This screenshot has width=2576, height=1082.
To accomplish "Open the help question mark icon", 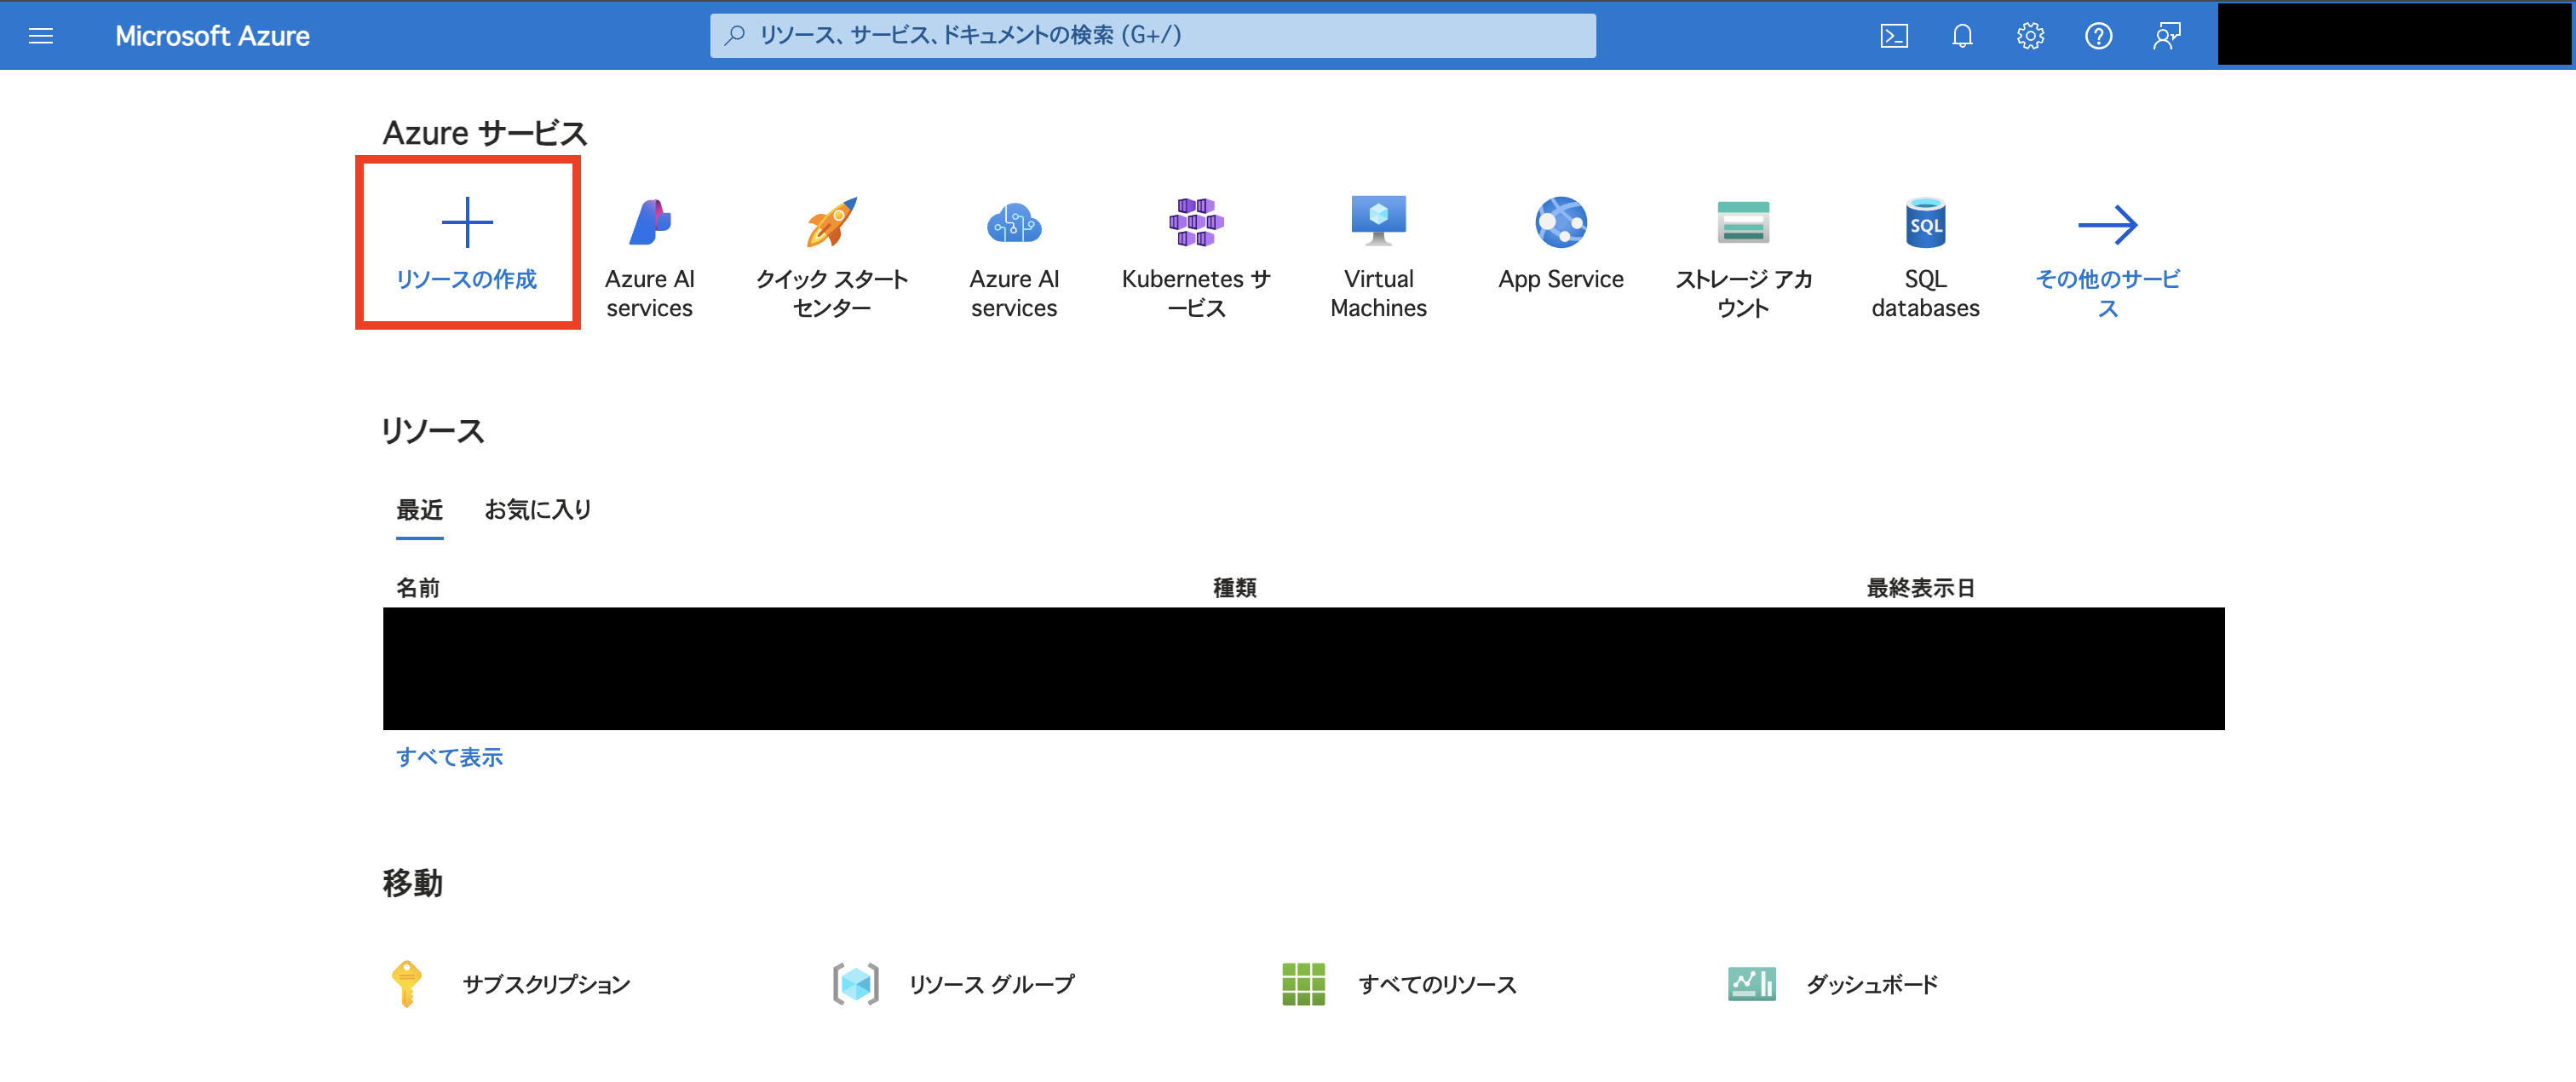I will [x=2098, y=36].
